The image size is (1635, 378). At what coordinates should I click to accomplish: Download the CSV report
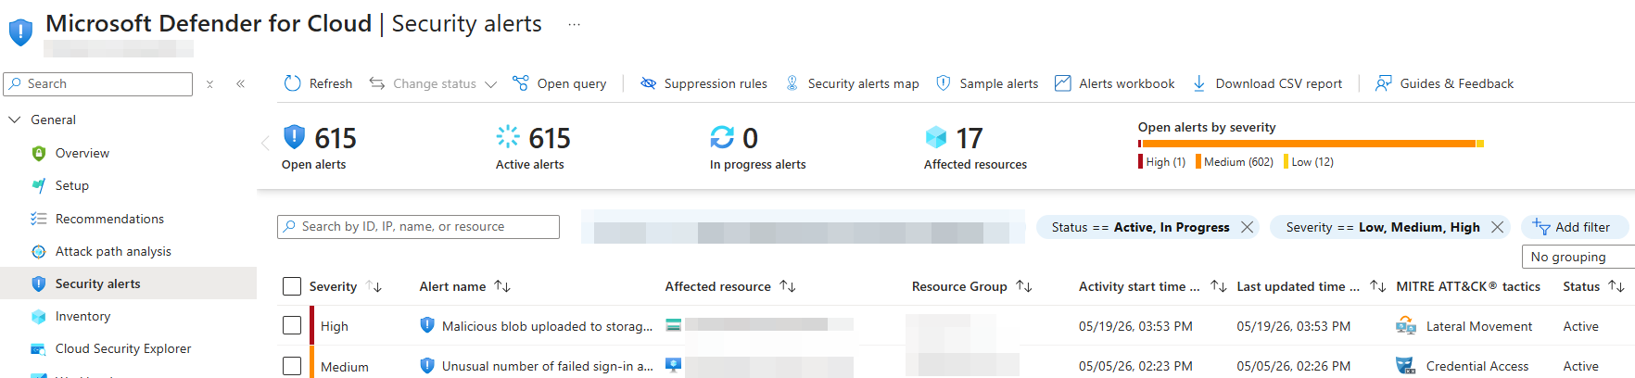[x=1266, y=83]
